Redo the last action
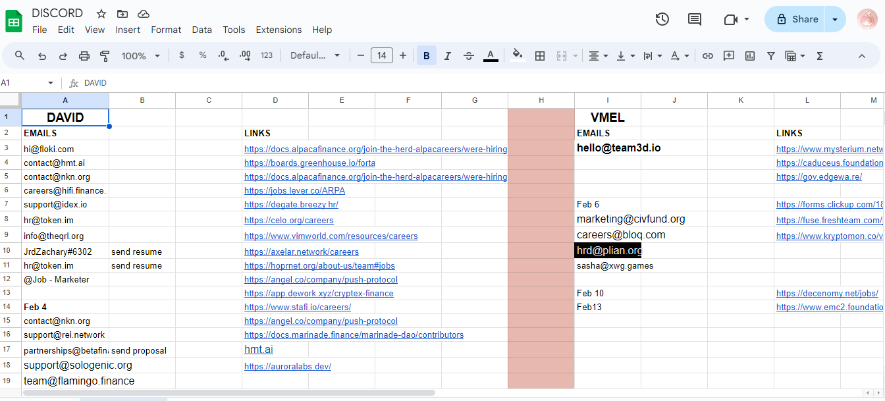 pos(63,56)
